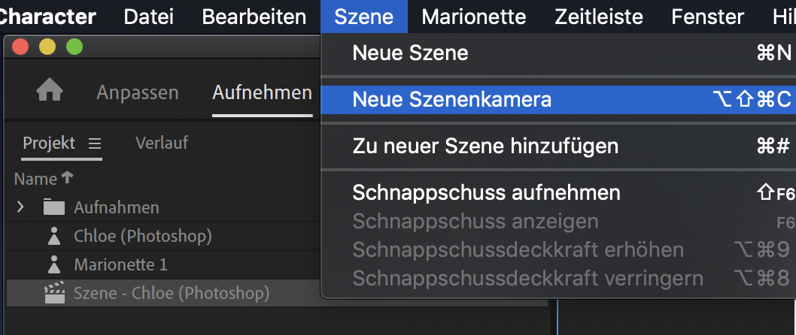
Task: Switch to the Verlauf tab
Action: [x=162, y=143]
